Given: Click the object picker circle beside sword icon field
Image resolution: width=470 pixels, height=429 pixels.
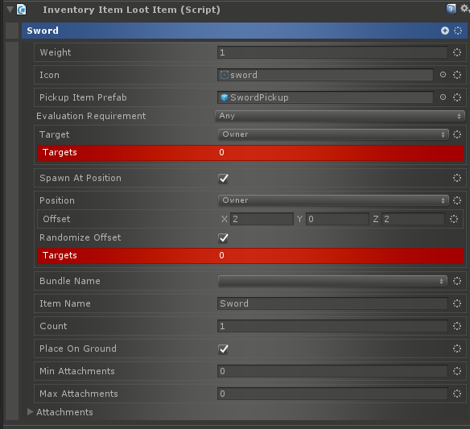Looking at the screenshot, I should tap(443, 75).
